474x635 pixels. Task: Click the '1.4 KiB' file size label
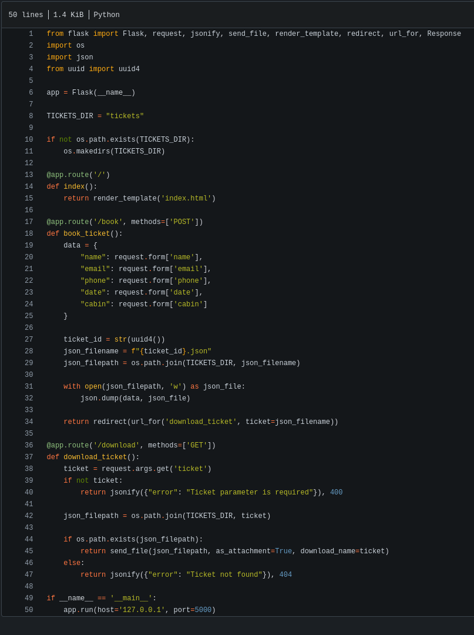click(x=68, y=15)
